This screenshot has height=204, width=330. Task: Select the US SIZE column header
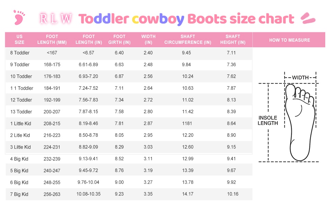[20, 39]
